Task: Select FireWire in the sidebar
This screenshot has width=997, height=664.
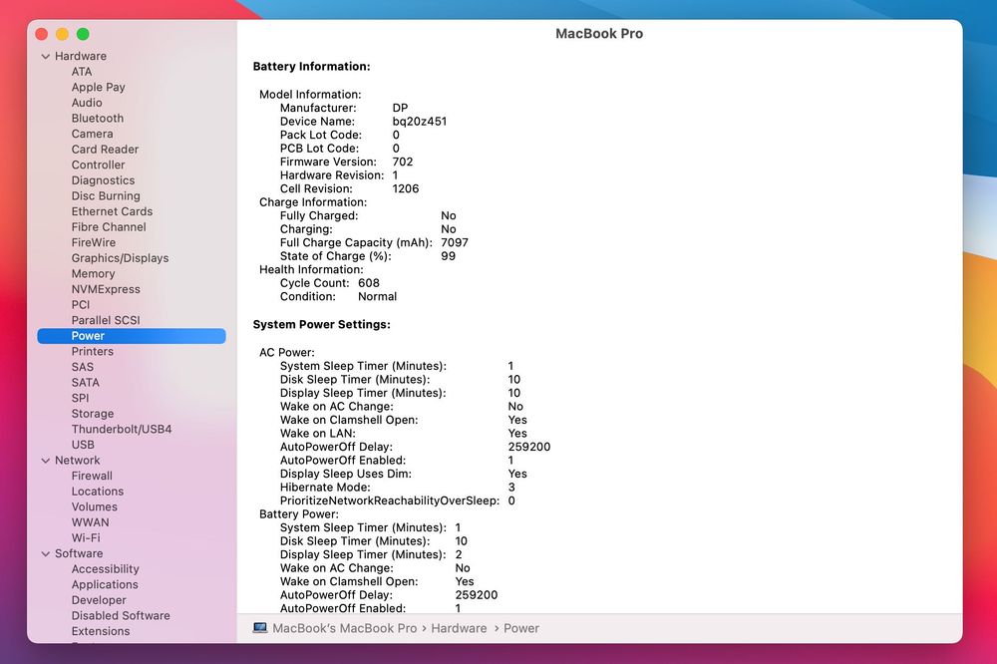Action: [x=94, y=242]
